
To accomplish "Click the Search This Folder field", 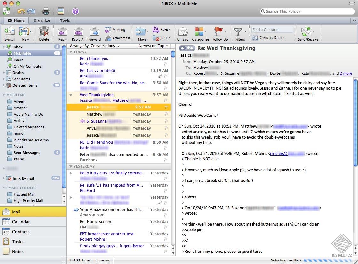I will point(307,11).
